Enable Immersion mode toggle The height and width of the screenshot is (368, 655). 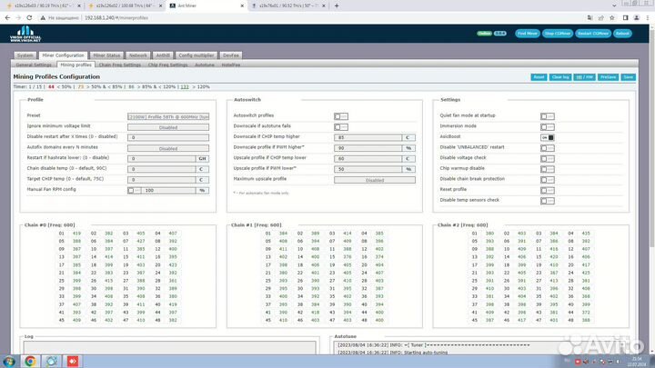point(547,127)
